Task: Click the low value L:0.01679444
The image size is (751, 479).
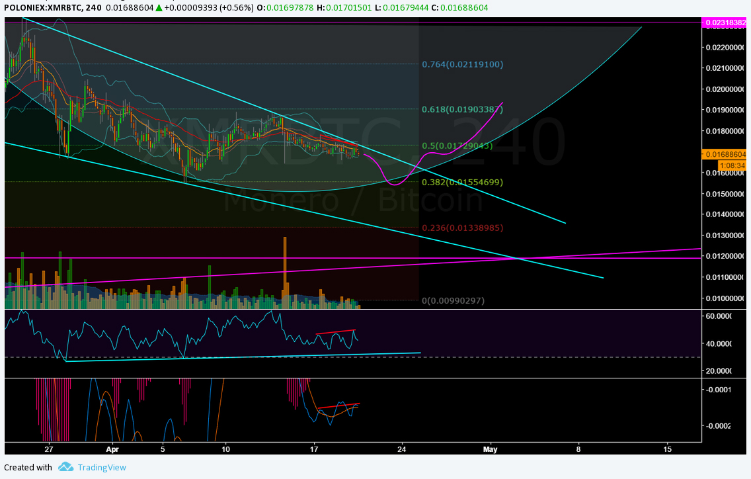Action: [401, 8]
